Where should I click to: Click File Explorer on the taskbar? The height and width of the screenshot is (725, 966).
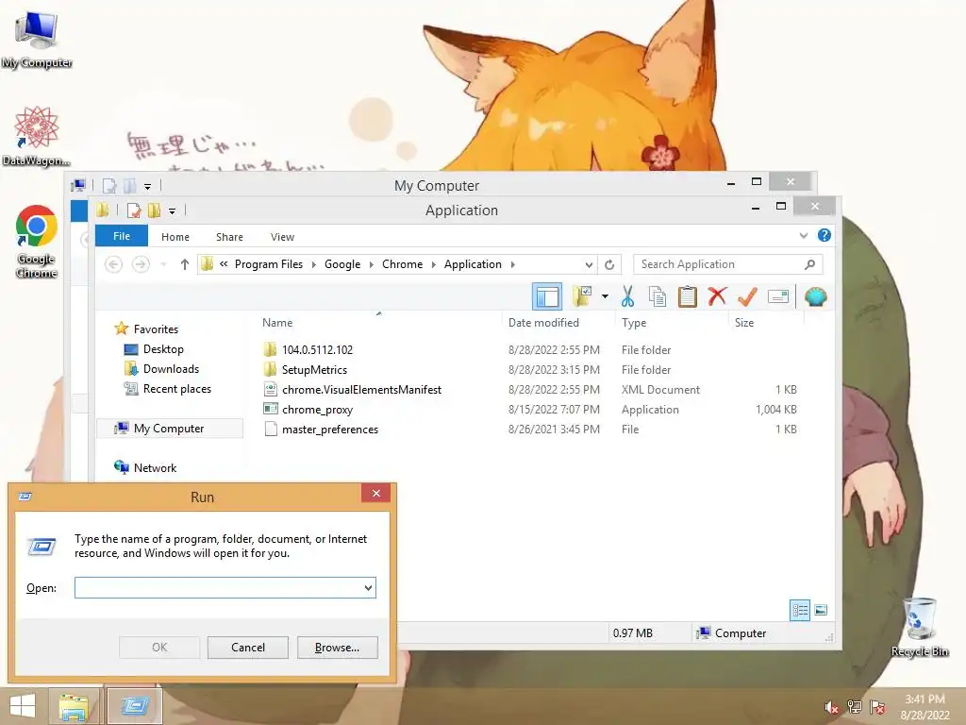[x=74, y=706]
